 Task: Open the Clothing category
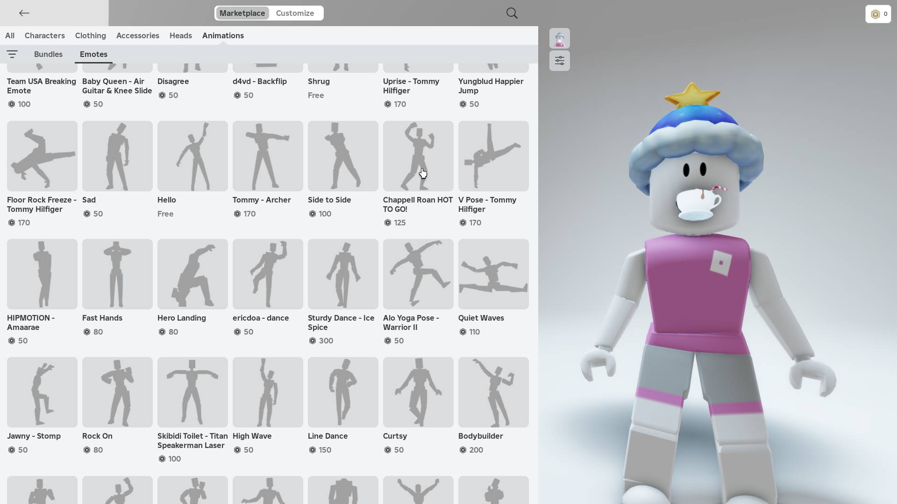point(90,35)
